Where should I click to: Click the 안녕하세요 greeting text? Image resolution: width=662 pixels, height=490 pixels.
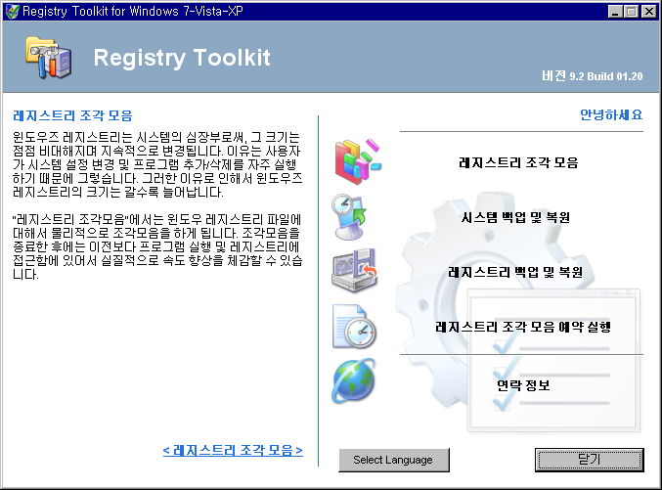pyautogui.click(x=611, y=114)
